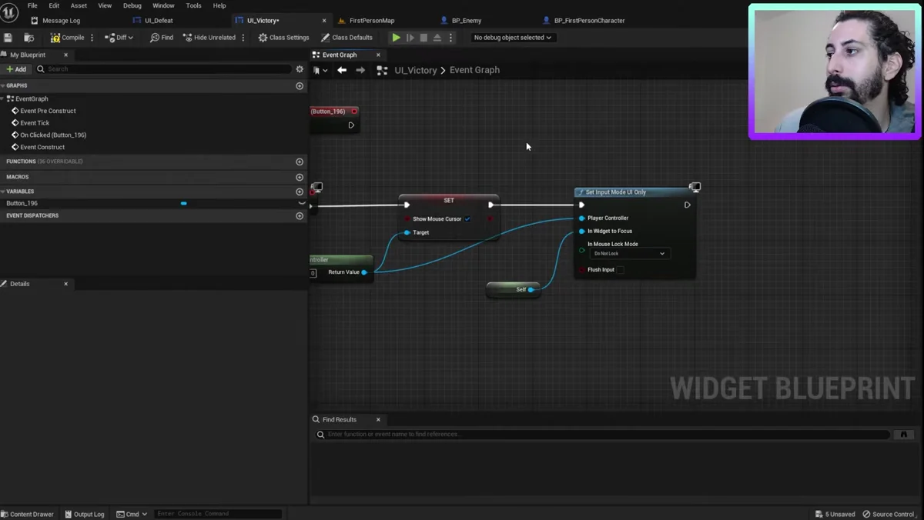
Task: Open the debug object selector dropdown
Action: coord(512,38)
